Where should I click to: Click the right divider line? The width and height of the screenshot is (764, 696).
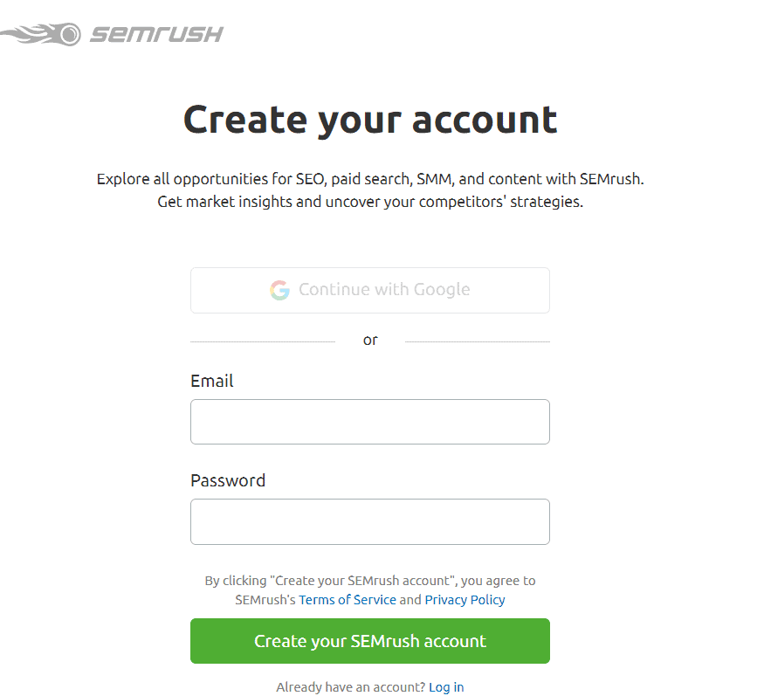[x=477, y=340]
